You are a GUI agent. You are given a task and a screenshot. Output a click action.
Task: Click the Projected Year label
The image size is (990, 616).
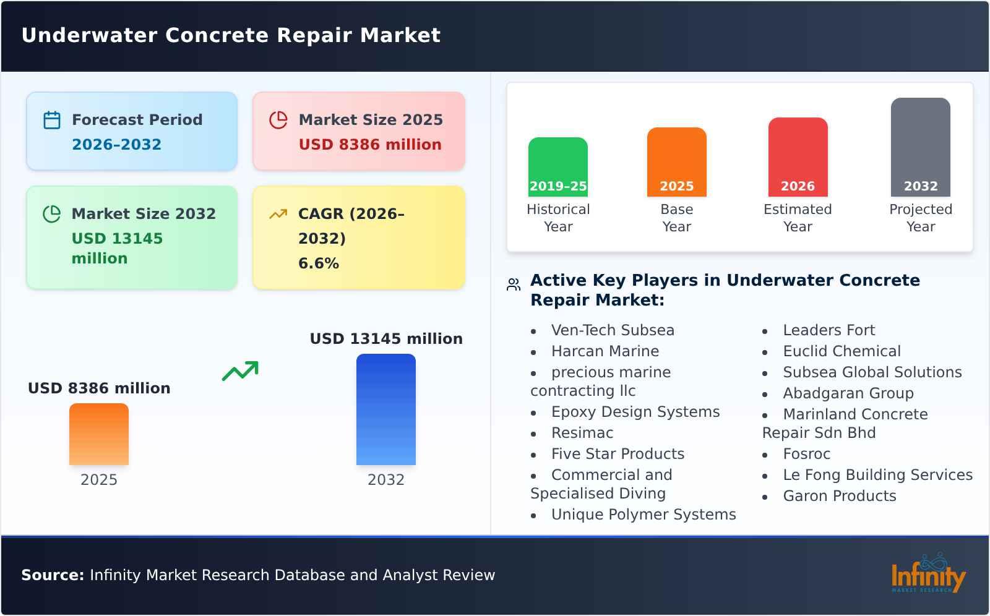921,218
